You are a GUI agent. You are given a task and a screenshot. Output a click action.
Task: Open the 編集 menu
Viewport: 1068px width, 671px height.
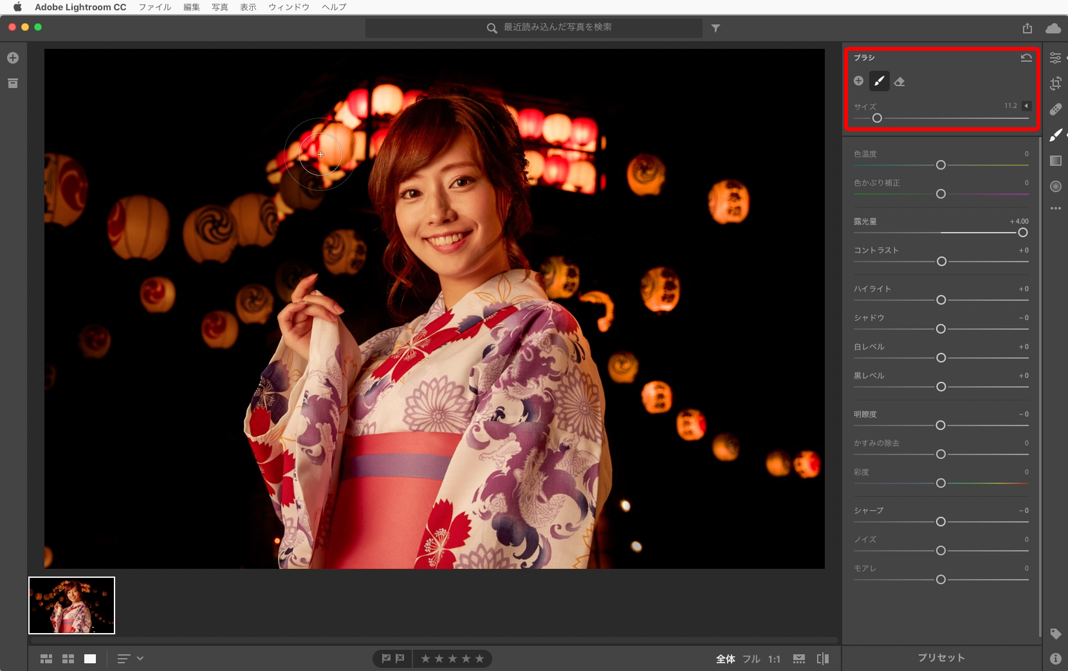(x=192, y=7)
